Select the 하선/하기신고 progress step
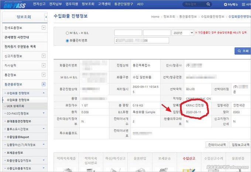This screenshot has height=172, width=251. 116,162
